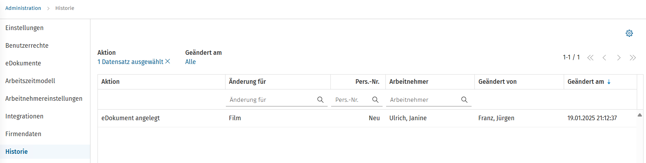Go to the first page of results

coord(590,58)
